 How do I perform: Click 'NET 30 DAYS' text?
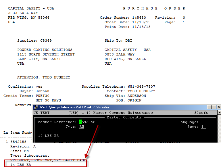coord(48,100)
